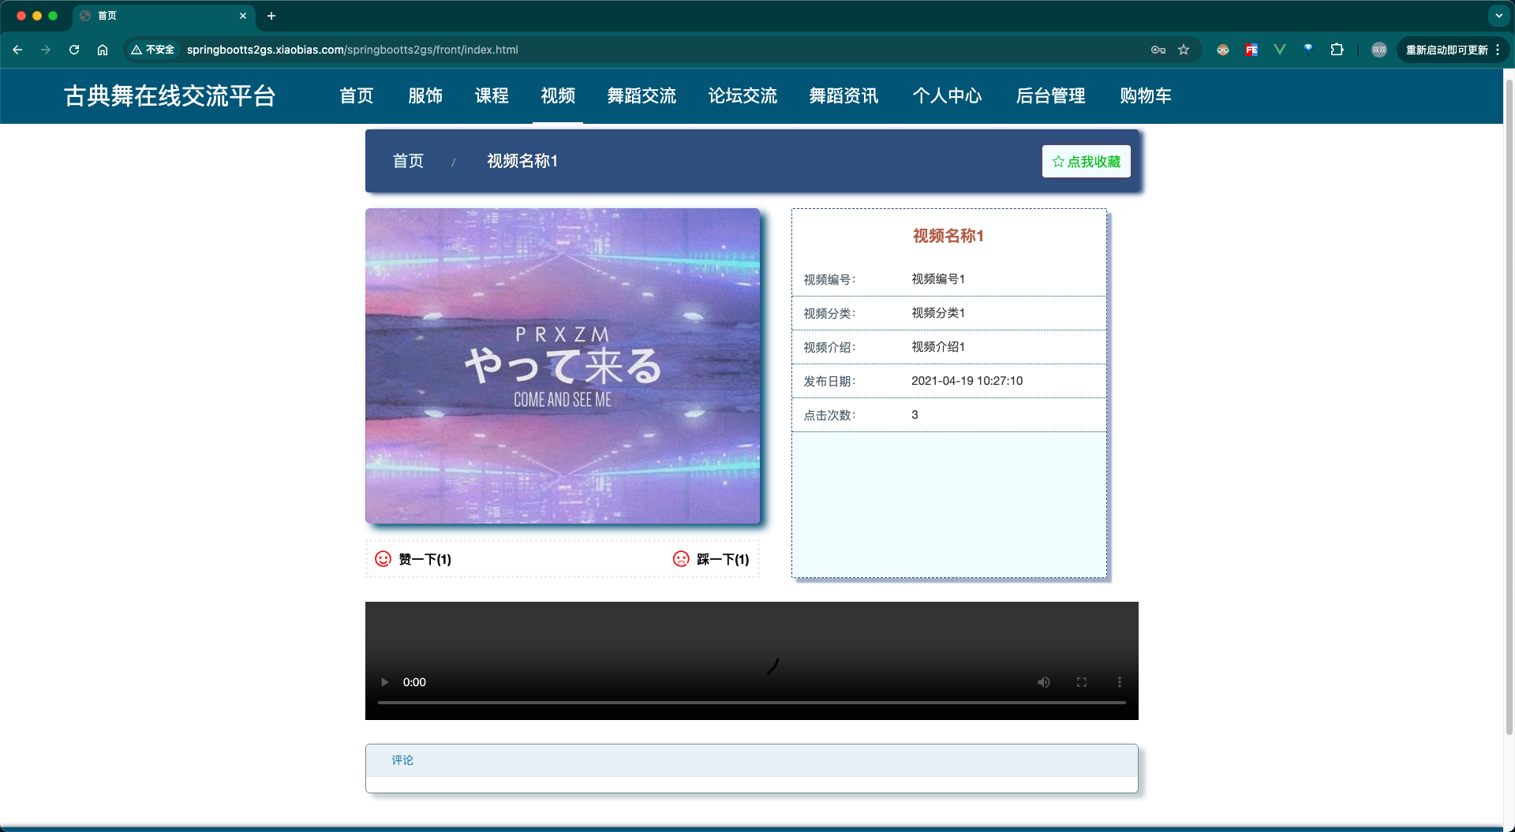1515x832 pixels.
Task: Click the 赞一下(1) like label
Action: pos(425,559)
